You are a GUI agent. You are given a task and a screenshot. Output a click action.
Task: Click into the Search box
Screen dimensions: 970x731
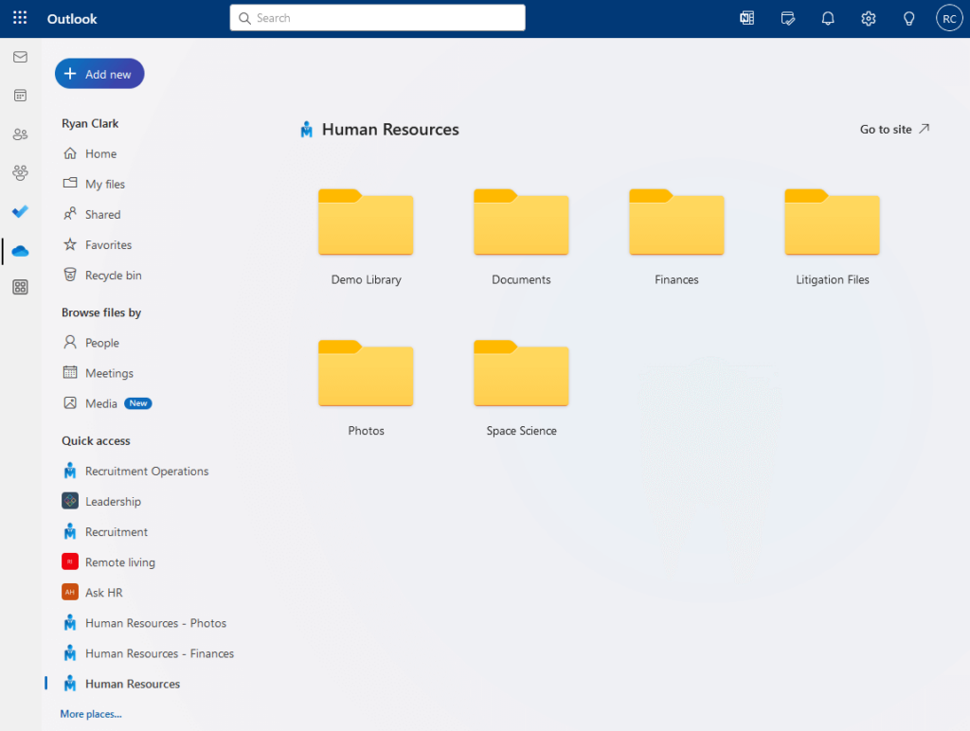point(377,18)
